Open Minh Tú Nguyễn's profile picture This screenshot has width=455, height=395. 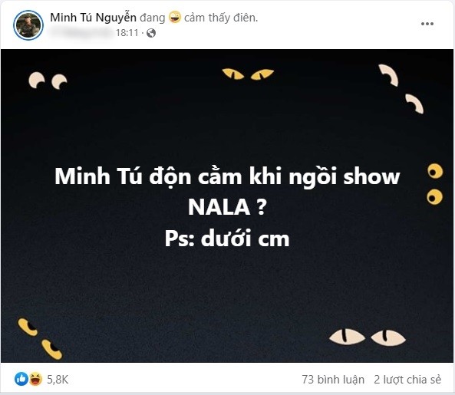pos(28,25)
